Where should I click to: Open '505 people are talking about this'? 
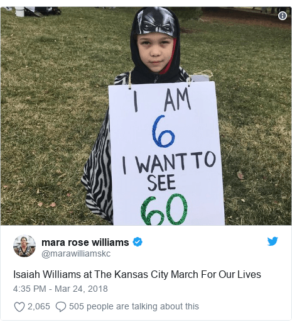(x=134, y=306)
